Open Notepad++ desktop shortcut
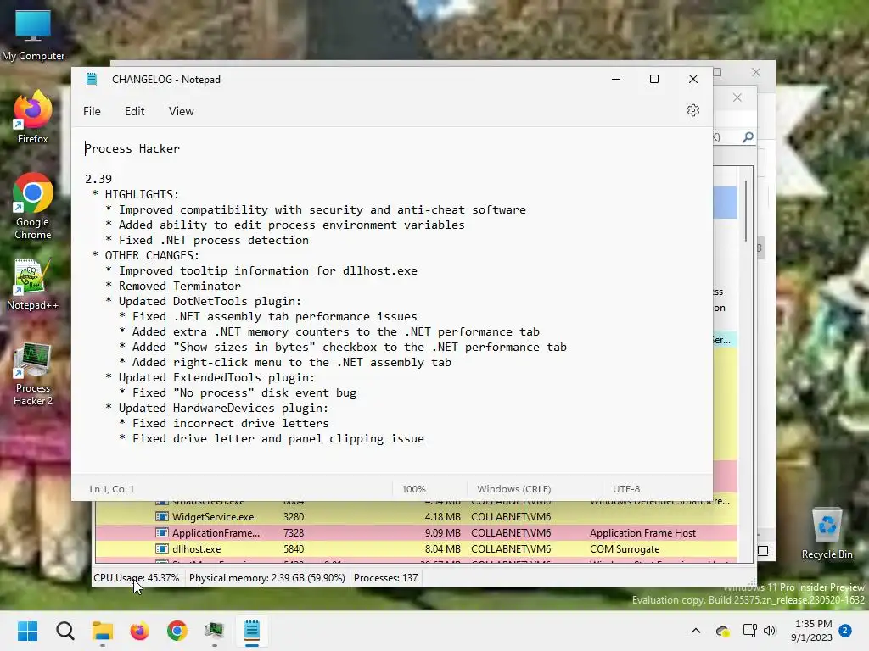 [x=33, y=284]
